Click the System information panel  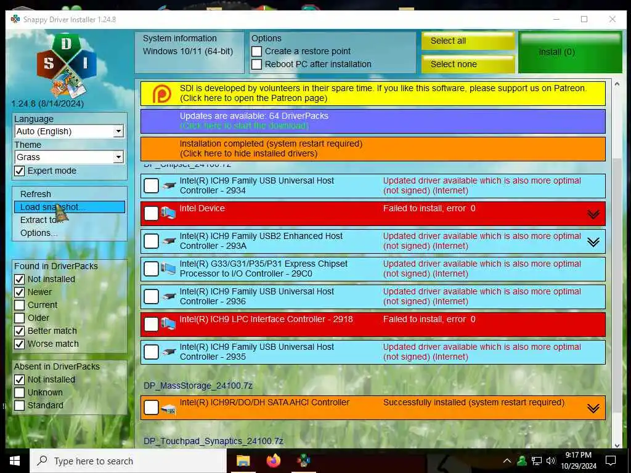point(189,52)
